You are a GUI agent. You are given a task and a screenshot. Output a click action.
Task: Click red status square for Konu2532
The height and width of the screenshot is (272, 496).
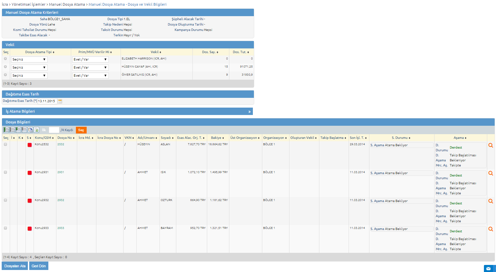pyautogui.click(x=30, y=145)
